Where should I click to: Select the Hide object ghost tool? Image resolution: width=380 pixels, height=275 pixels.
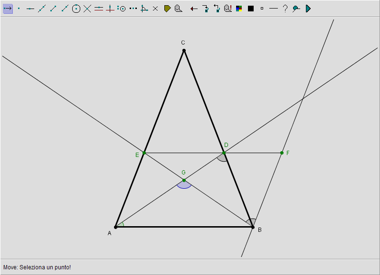[x=179, y=9]
